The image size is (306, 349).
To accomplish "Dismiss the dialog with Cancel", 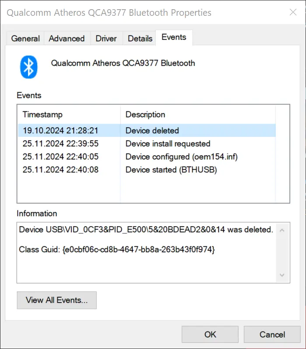I will [x=272, y=335].
